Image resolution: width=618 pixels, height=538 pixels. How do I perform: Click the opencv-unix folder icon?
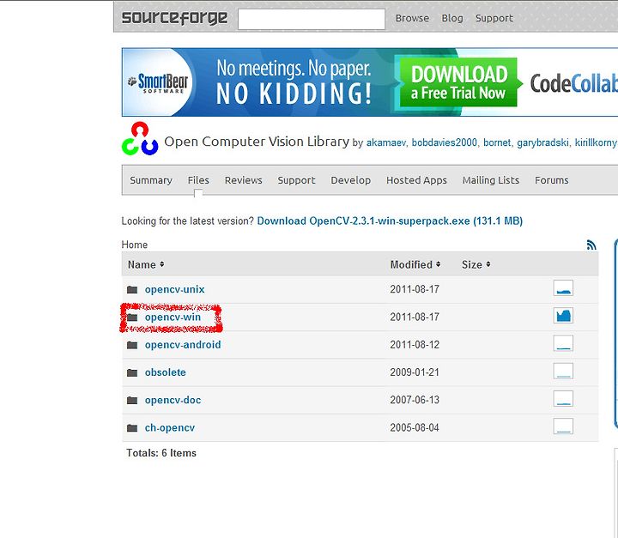click(132, 290)
